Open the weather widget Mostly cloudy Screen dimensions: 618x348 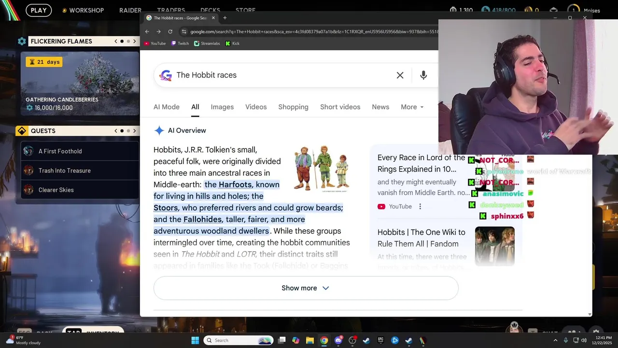(23, 340)
